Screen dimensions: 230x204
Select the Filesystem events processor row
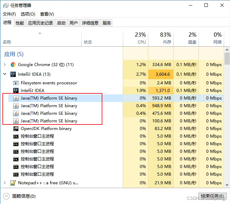(x=112, y=83)
